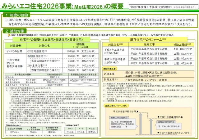Click the '1~3' floors header cell
Screen dimensions: 199x140
click(70, 129)
